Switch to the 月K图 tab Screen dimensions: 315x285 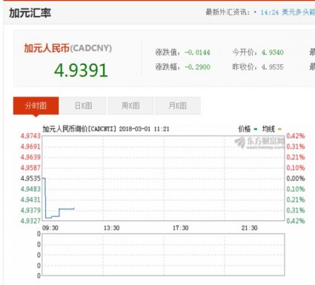click(178, 106)
